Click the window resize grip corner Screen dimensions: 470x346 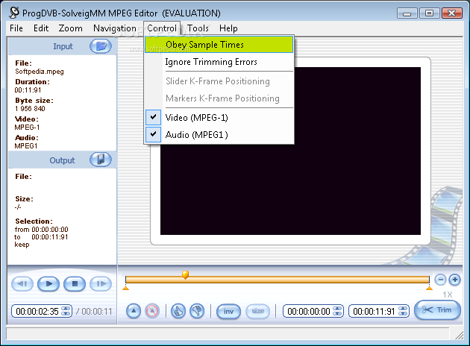point(459,336)
